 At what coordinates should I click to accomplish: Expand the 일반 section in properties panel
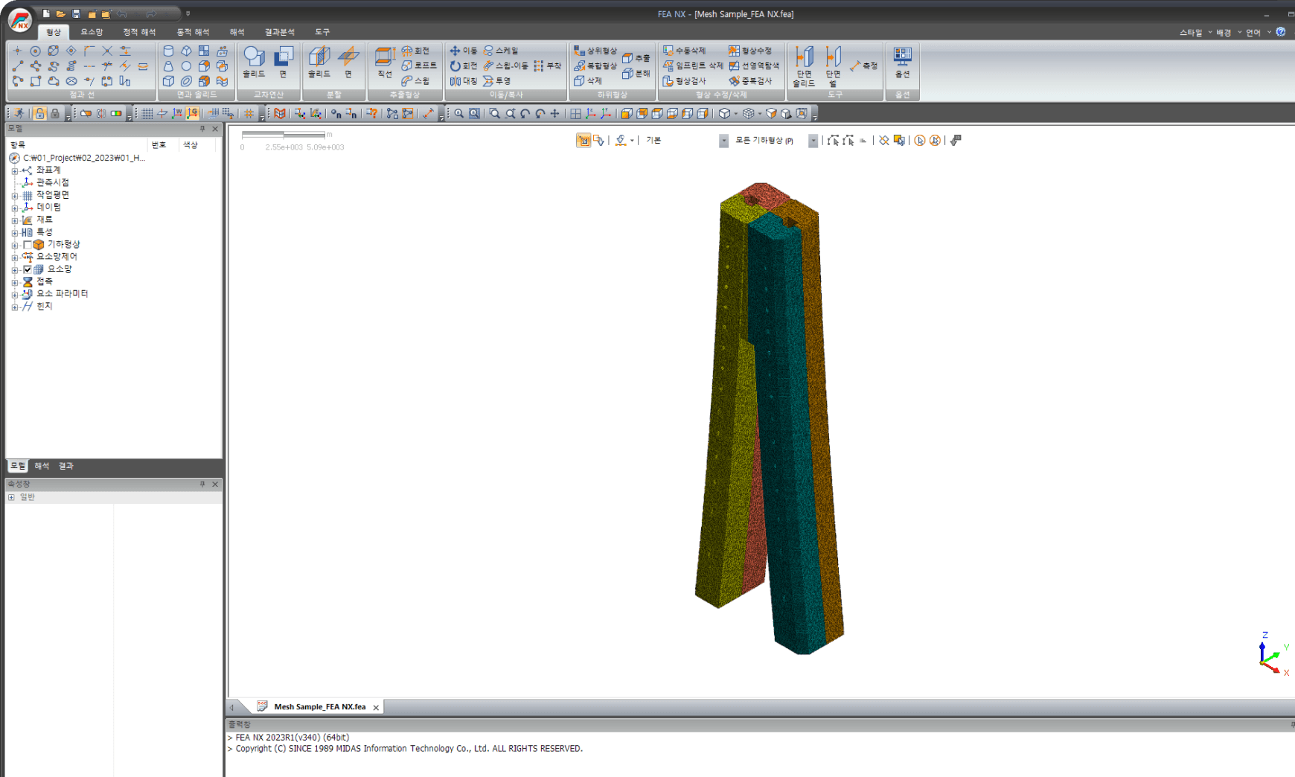tap(11, 497)
